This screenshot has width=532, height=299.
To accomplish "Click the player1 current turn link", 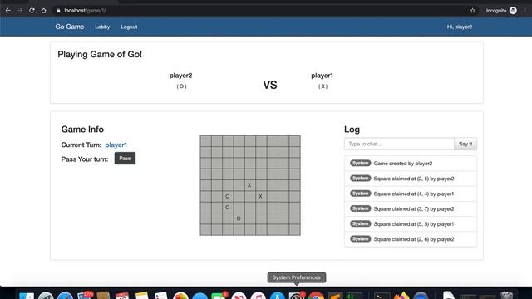I will (x=116, y=145).
